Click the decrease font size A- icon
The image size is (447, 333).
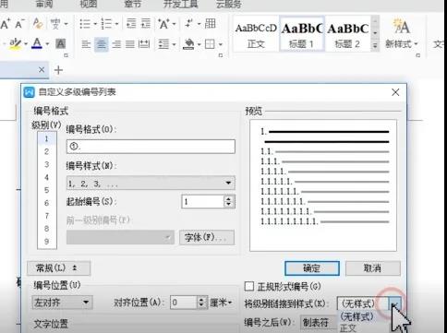pos(19,24)
